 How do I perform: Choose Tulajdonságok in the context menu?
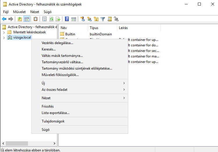[x=53, y=121]
